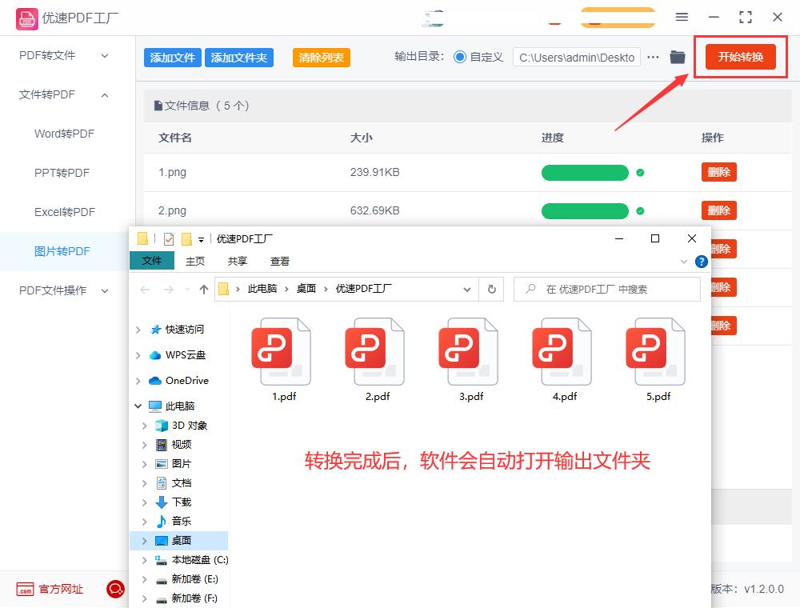The width and height of the screenshot is (800, 608).
Task: Click the red customer service icon at bottom left
Action: click(114, 590)
